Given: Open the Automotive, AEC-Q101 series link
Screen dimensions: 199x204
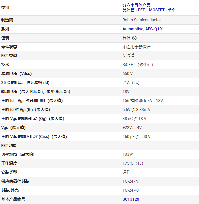Looking at the screenshot, I should pyautogui.click(x=143, y=29).
